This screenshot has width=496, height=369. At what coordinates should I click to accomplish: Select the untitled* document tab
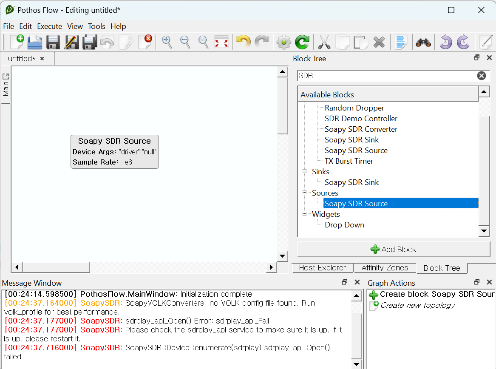[22, 59]
